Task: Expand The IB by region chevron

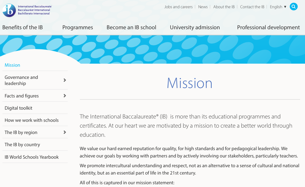Action: coord(65,132)
